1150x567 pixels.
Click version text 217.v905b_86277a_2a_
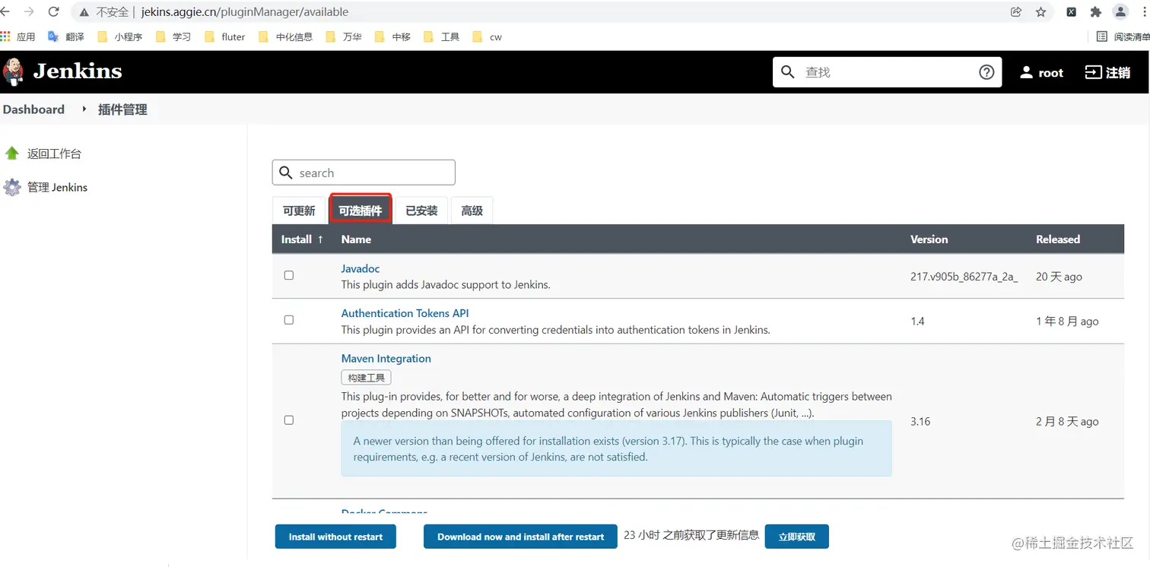coord(964,277)
